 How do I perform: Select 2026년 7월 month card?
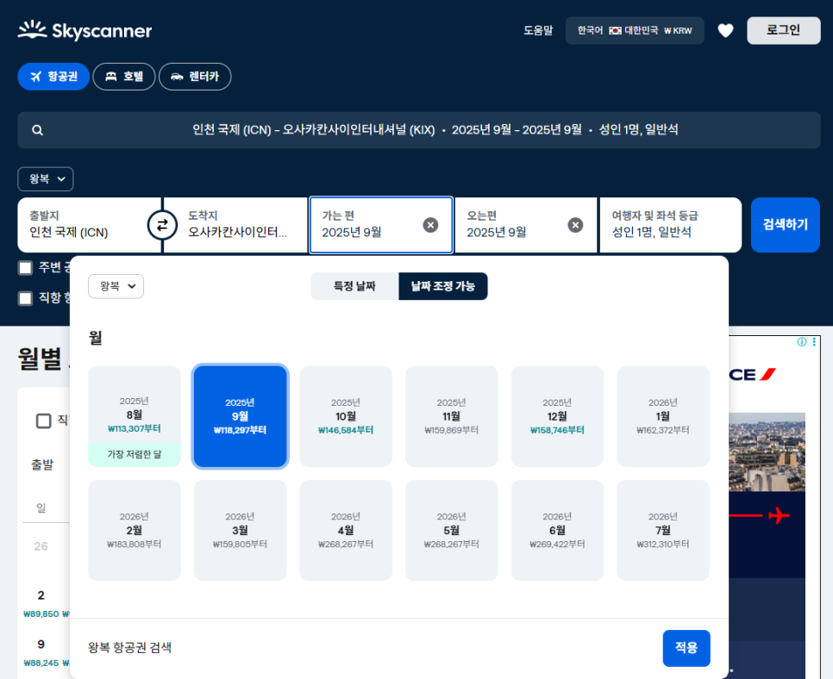663,530
